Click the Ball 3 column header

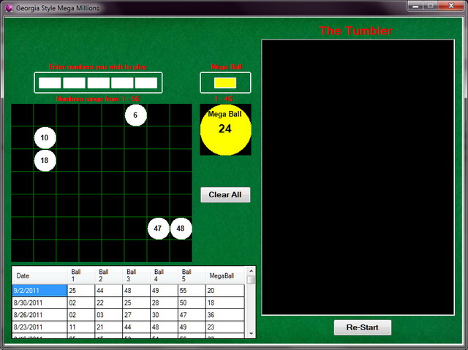coord(137,275)
